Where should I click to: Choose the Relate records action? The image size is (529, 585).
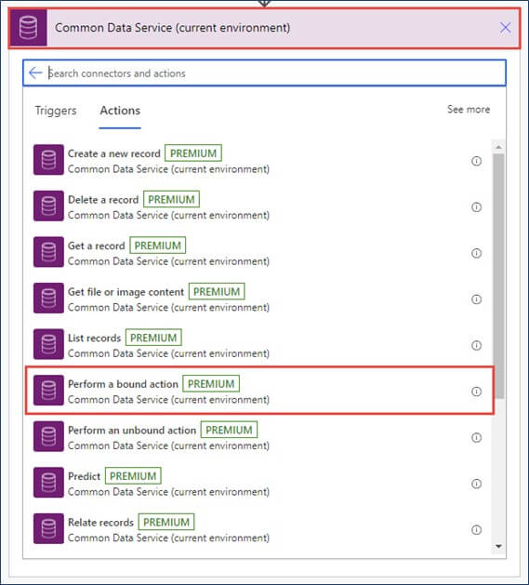(x=259, y=529)
